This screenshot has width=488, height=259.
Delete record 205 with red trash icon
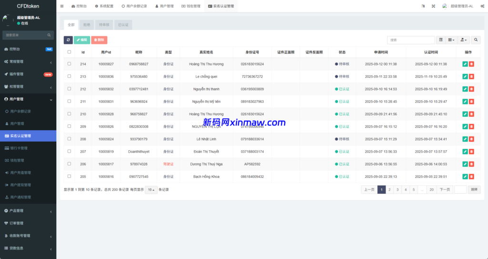(x=471, y=176)
